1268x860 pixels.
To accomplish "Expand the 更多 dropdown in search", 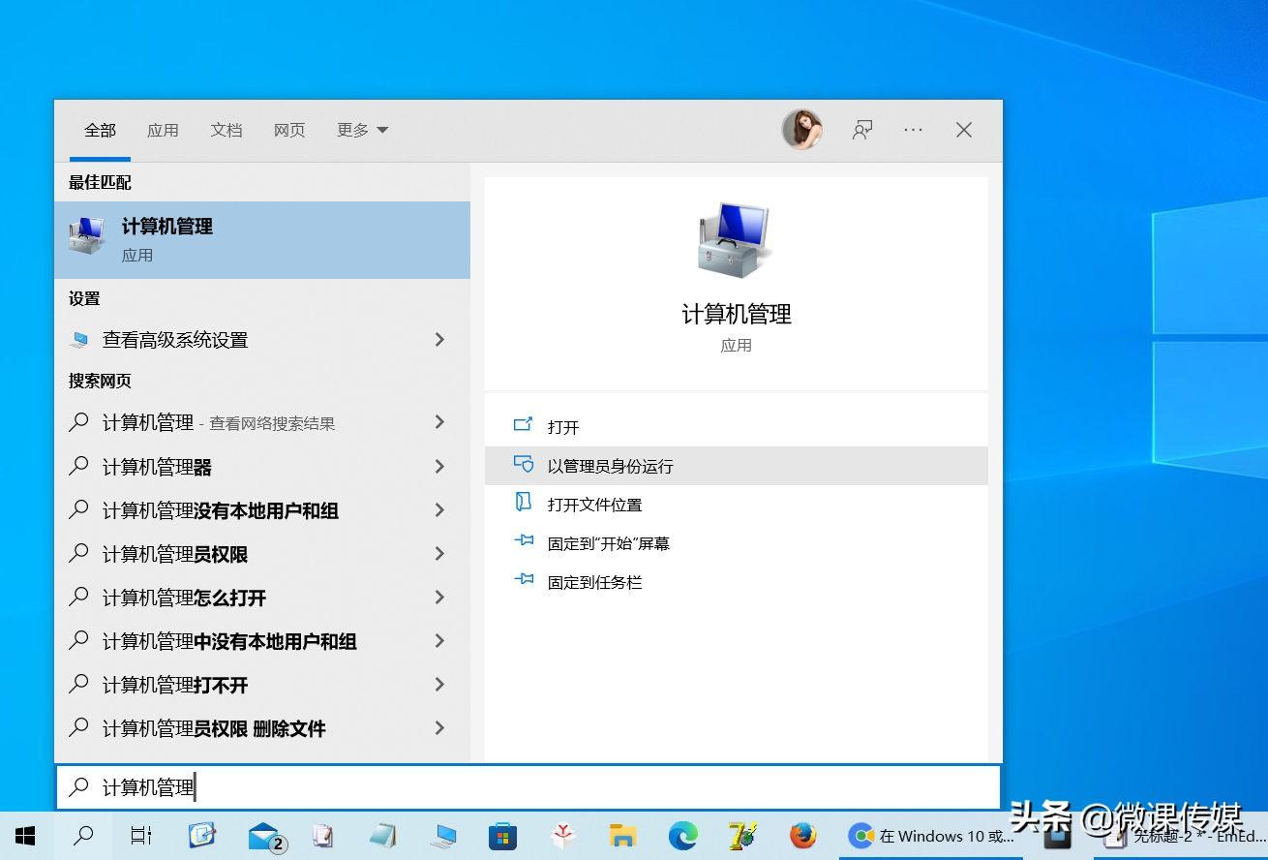I will tap(362, 129).
